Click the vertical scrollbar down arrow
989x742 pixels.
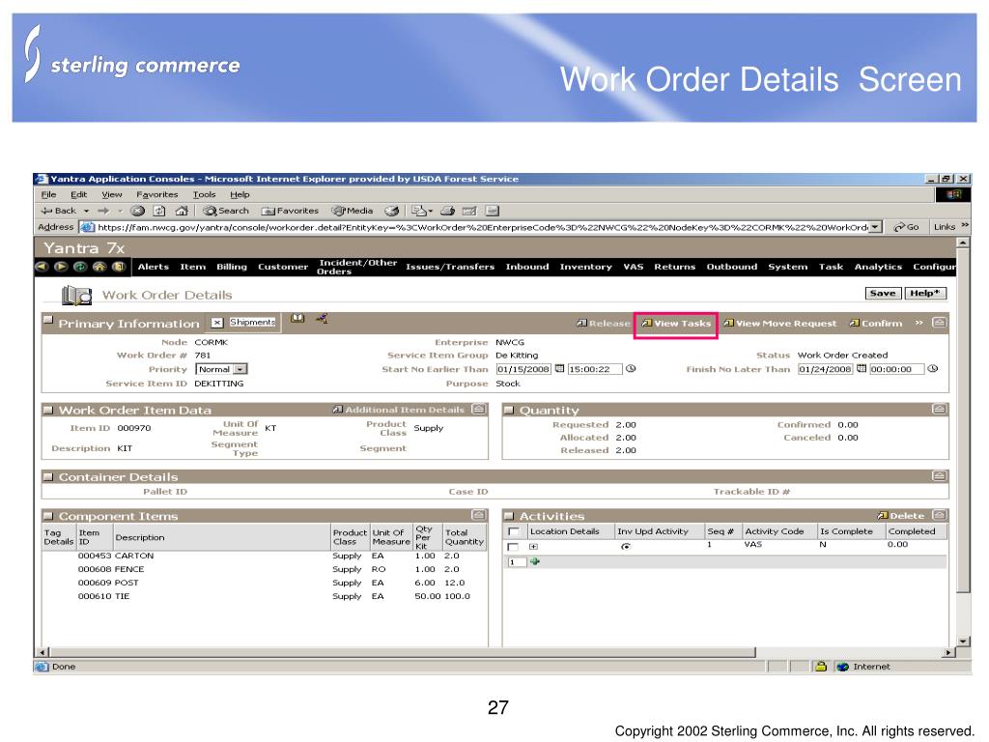point(963,642)
